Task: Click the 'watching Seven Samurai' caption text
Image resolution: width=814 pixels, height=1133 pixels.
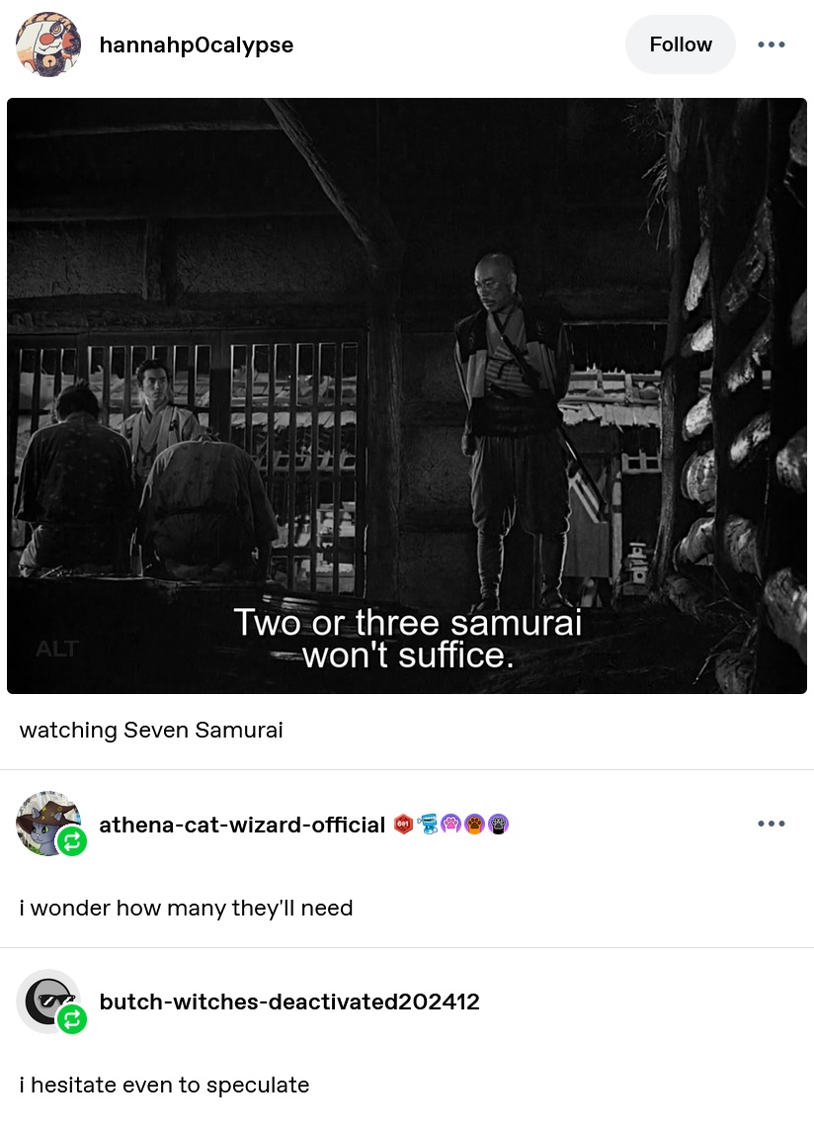Action: click(x=151, y=730)
